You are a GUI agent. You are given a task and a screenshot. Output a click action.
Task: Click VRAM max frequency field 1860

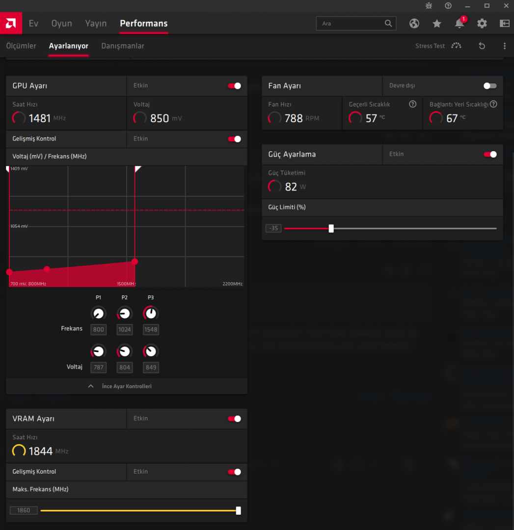24,510
